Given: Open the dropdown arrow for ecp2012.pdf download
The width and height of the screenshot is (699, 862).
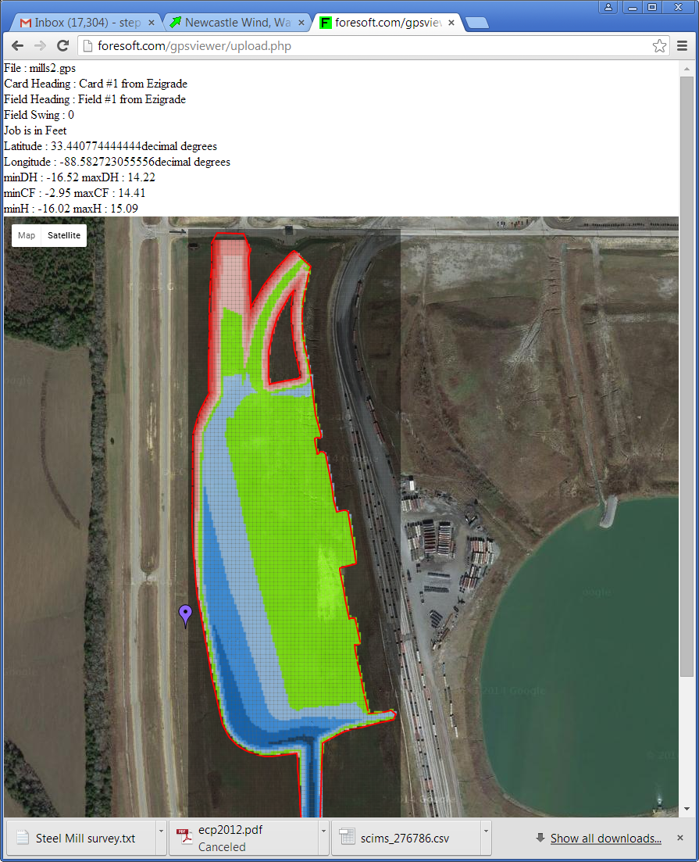Looking at the screenshot, I should click(323, 839).
